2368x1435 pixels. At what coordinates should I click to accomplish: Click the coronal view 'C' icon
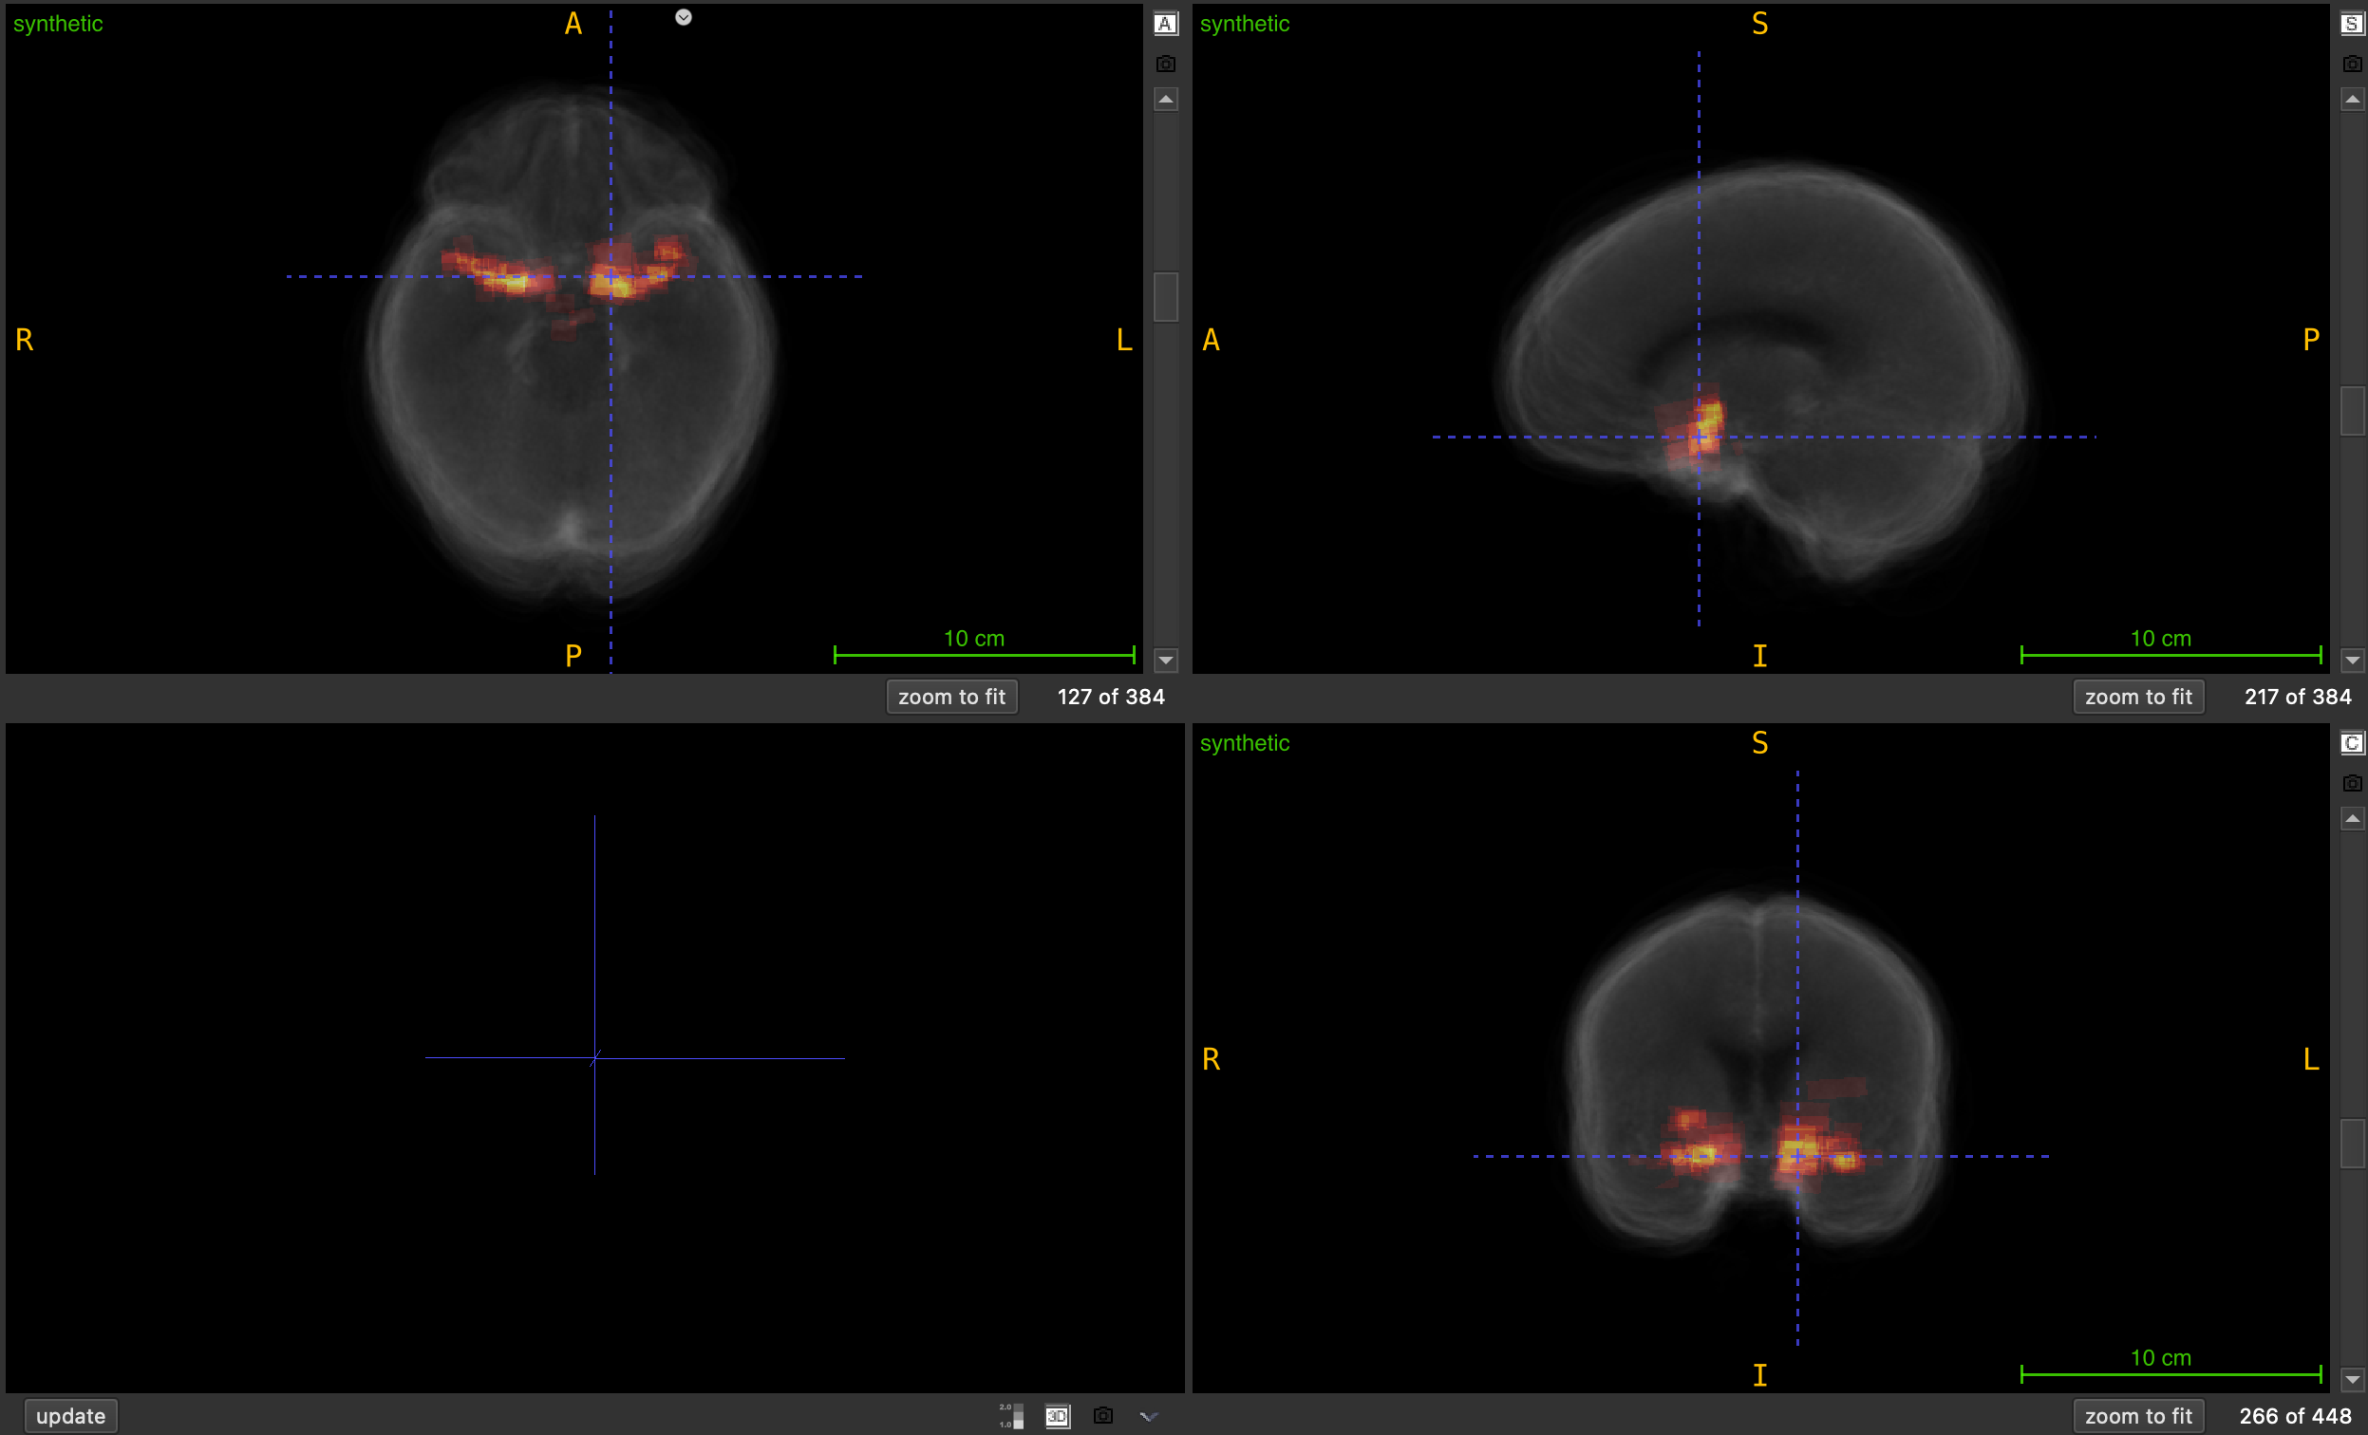[2351, 742]
